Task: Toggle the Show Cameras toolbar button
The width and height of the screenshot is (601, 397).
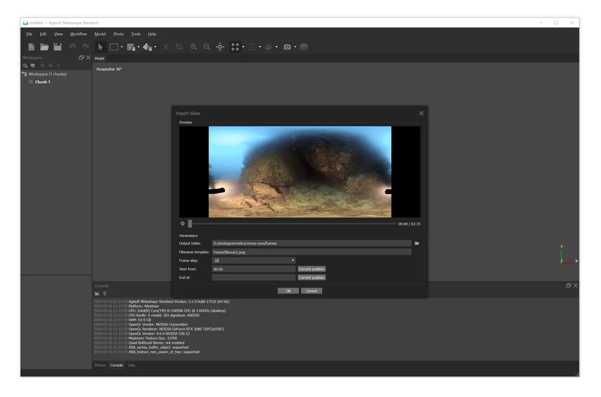Action: point(236,47)
